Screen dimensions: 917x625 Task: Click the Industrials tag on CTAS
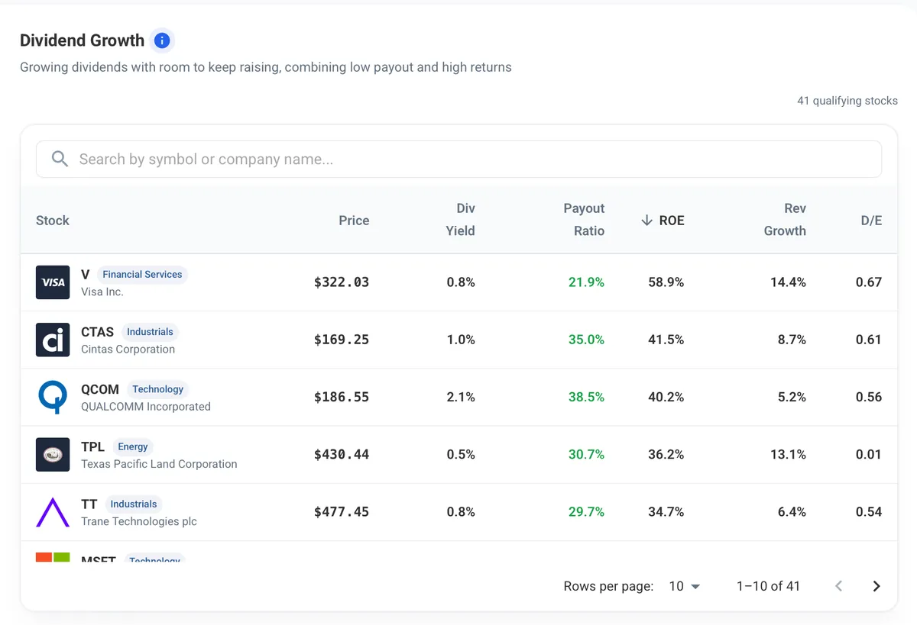point(150,331)
